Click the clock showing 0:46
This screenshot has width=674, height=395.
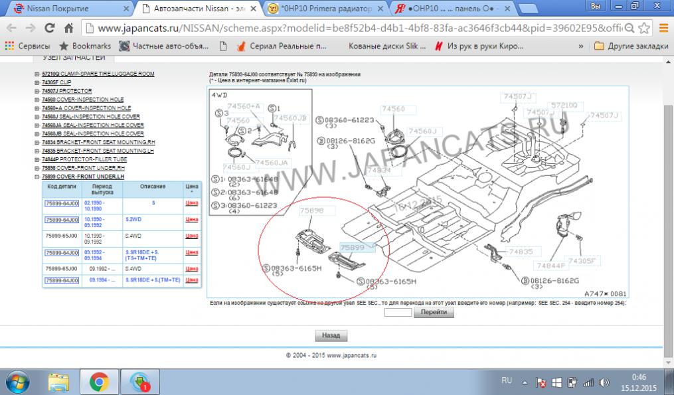(x=639, y=377)
